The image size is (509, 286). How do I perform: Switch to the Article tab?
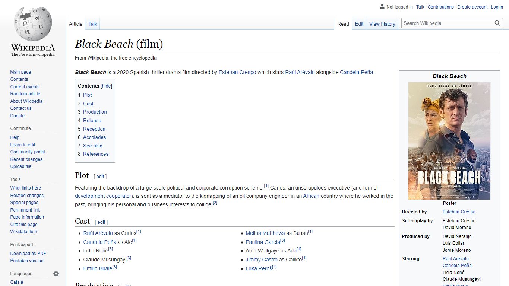pyautogui.click(x=76, y=24)
